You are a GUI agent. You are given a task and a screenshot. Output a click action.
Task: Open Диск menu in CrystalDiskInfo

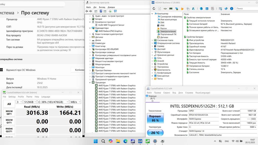[181, 93]
